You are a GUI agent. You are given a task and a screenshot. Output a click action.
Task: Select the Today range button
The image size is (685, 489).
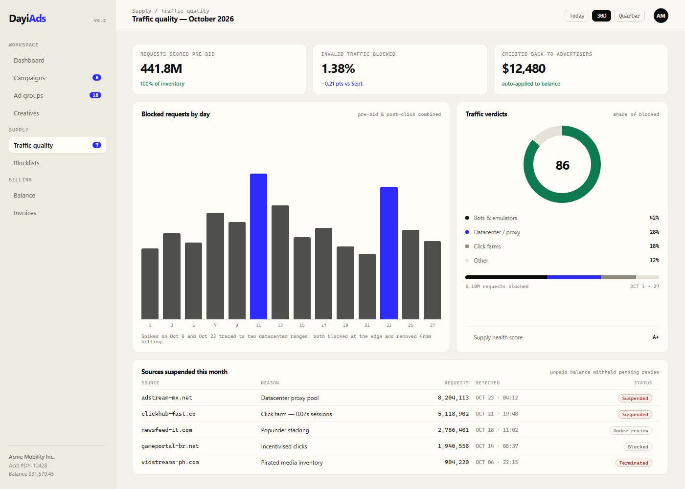(x=577, y=16)
